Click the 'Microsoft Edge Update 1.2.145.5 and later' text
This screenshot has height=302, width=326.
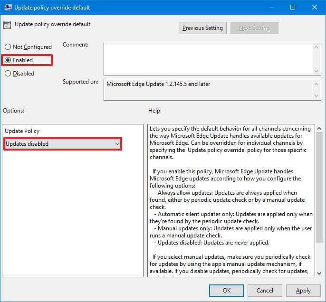(x=158, y=84)
